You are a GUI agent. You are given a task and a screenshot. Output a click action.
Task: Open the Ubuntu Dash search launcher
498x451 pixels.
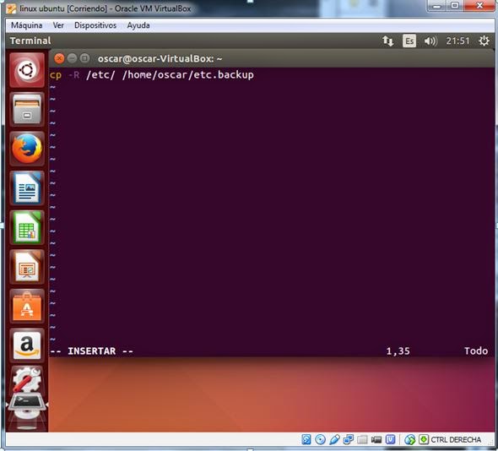click(27, 70)
